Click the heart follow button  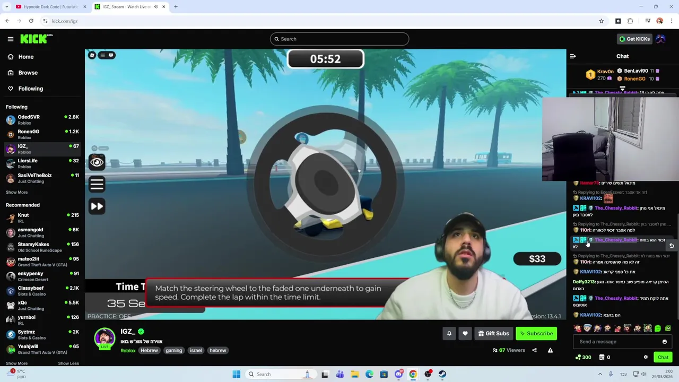465,334
